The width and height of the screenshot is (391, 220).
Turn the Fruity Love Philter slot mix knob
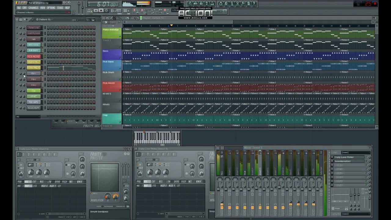tap(370, 157)
